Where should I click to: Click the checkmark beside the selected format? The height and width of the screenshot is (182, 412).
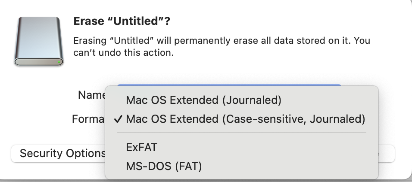tap(119, 119)
